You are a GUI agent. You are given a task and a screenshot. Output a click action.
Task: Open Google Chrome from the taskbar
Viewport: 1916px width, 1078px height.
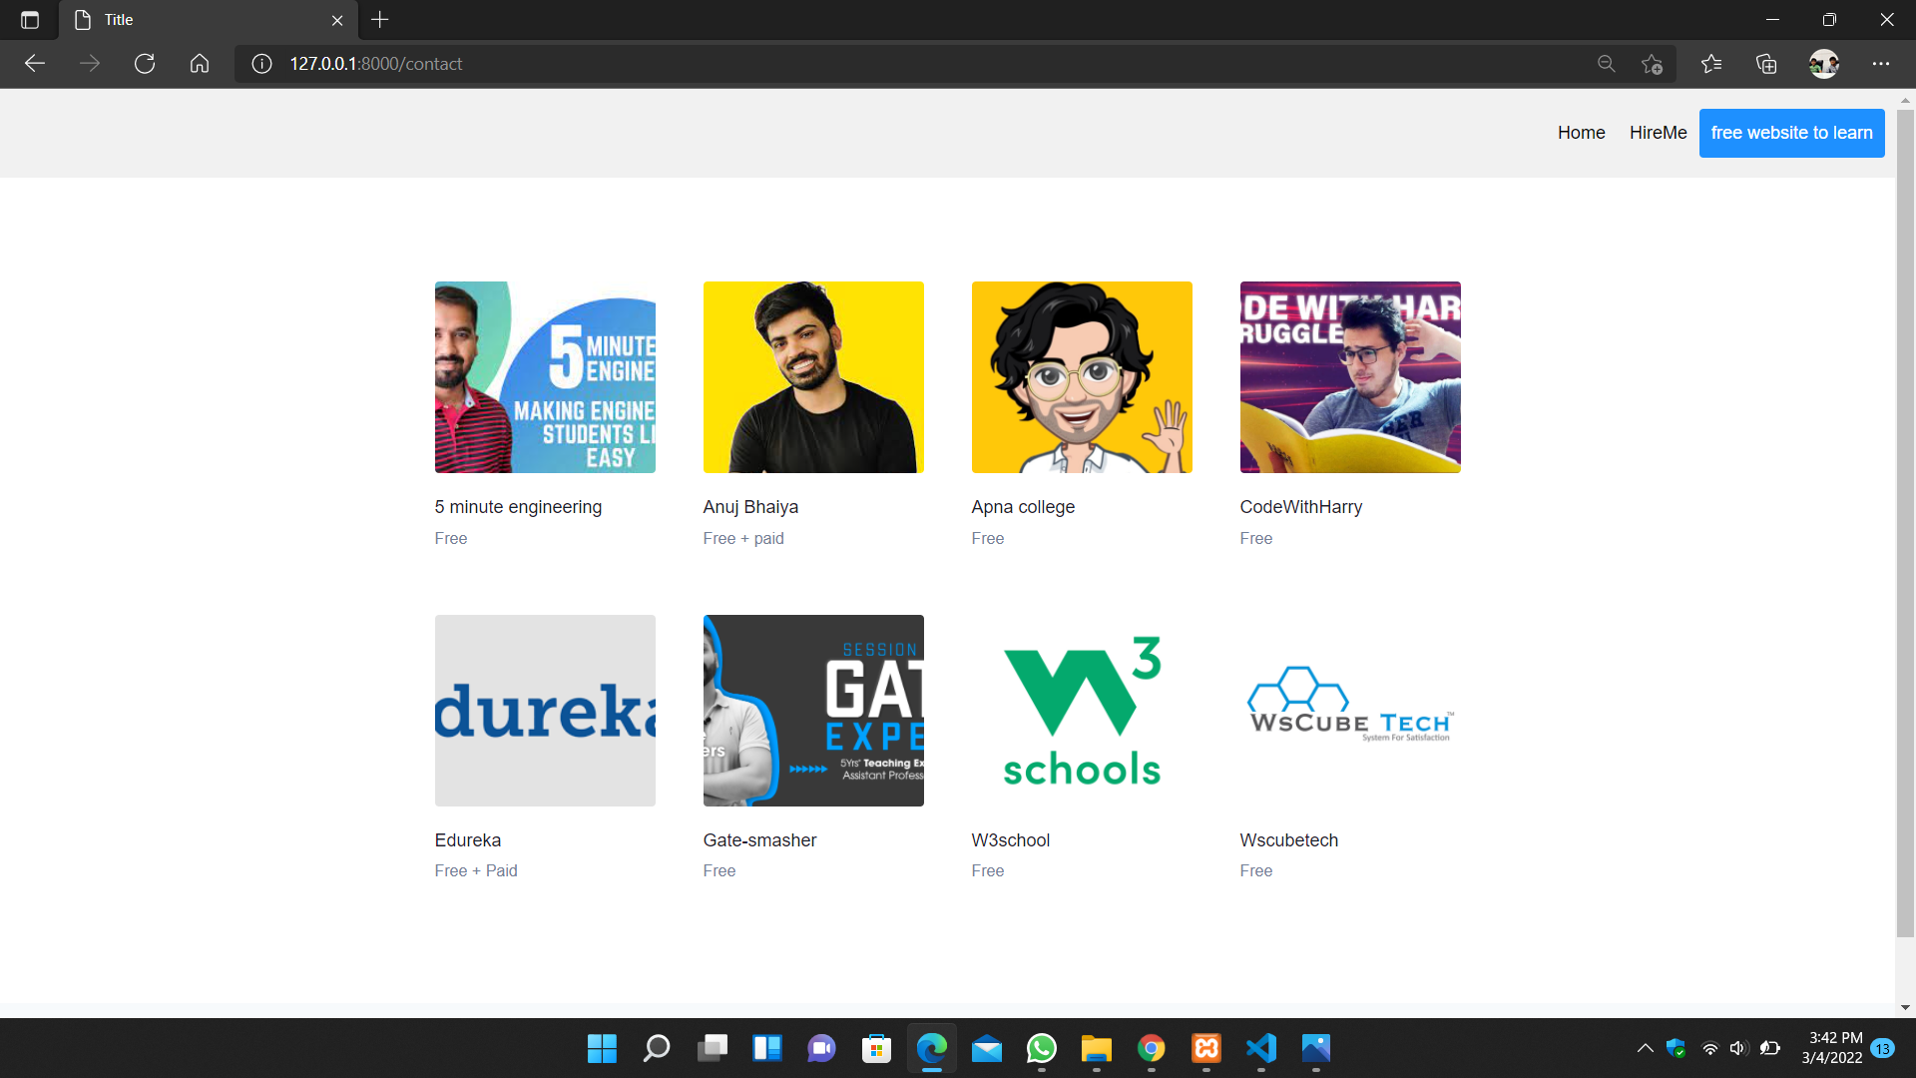coord(1152,1048)
